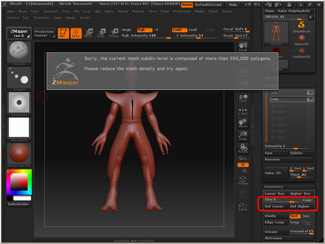Click Make PolyMesh3D button

pos(295,11)
